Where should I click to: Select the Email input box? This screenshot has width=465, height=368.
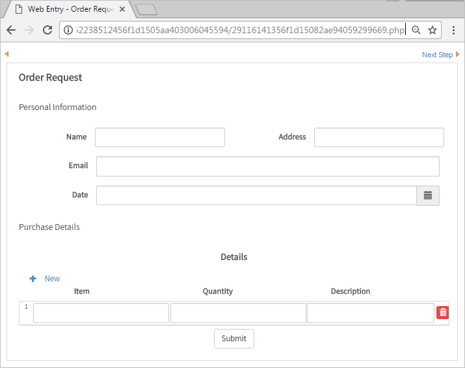(267, 166)
